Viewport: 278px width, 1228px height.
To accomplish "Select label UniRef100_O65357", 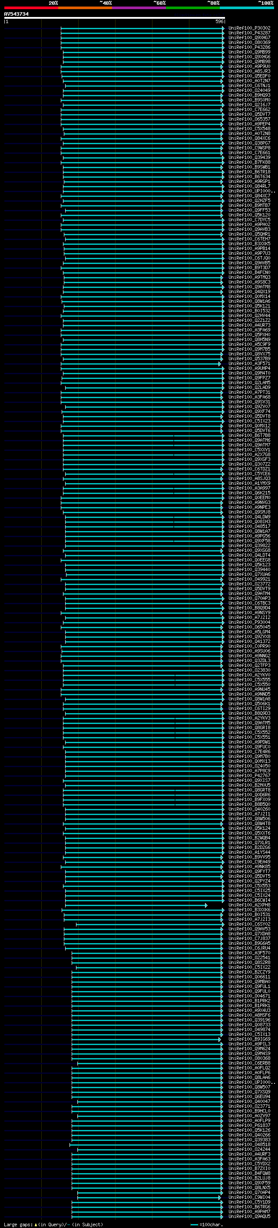I will click(x=249, y=119).
